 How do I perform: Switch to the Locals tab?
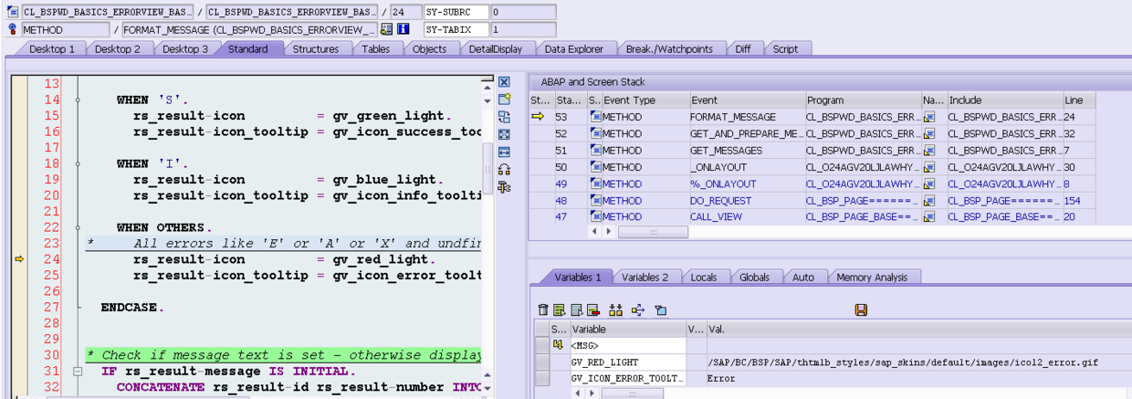pos(703,277)
